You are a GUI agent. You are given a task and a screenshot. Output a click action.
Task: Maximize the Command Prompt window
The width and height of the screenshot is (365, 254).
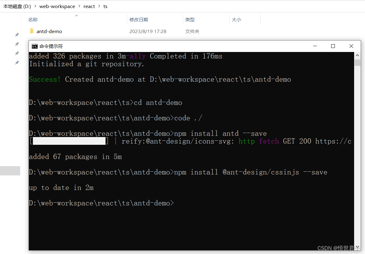point(333,46)
